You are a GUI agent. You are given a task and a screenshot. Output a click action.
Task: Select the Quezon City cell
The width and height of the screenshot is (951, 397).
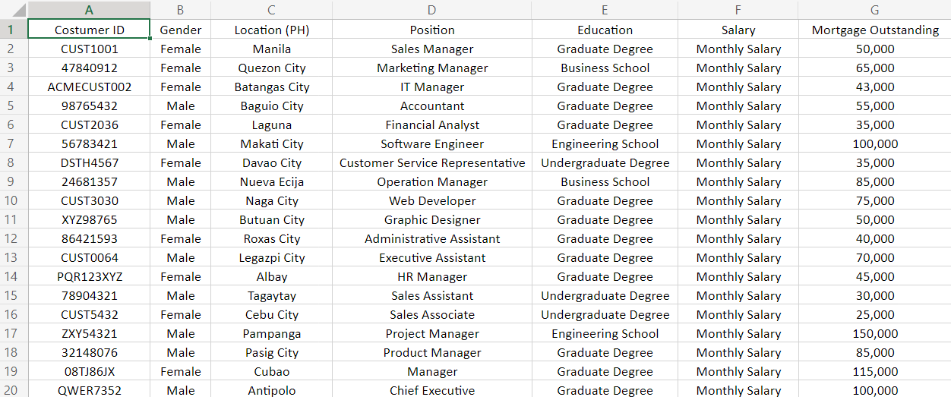272,68
